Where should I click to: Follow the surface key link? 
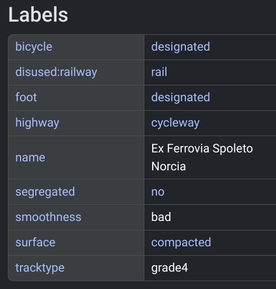[35, 242]
